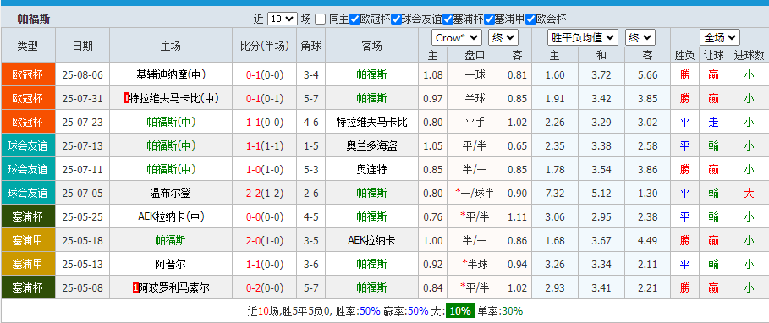Uncheck the 欧会杯 filter checkbox
This screenshot has height=323, width=769.
coord(530,19)
